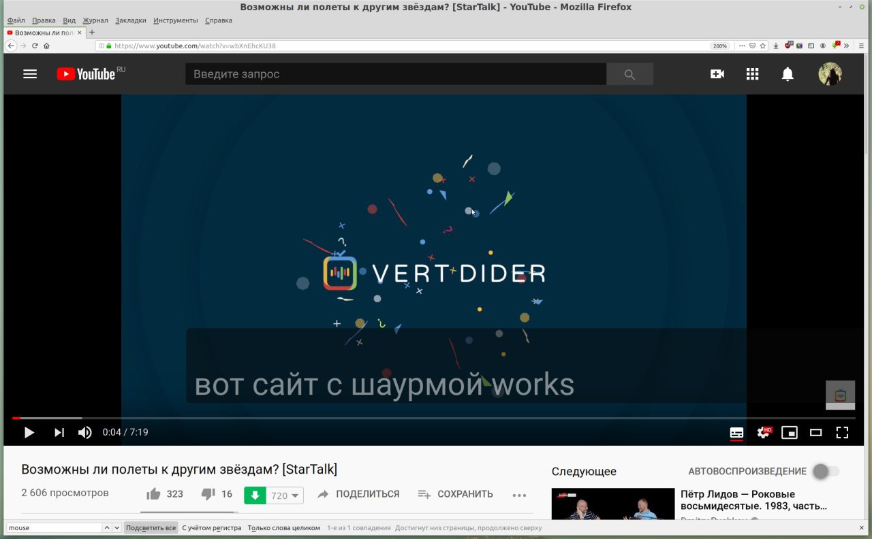This screenshot has height=539, width=872.
Task: Open the Пётр Лидов — Роковые восьмидесятые title
Action: click(753, 500)
